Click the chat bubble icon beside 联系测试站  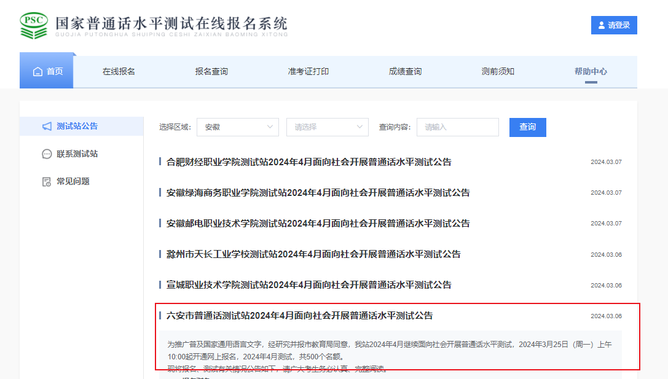point(47,154)
